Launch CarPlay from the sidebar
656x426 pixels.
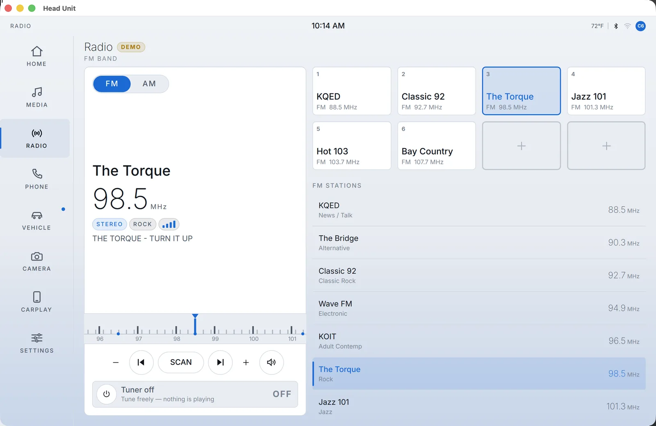click(x=36, y=302)
